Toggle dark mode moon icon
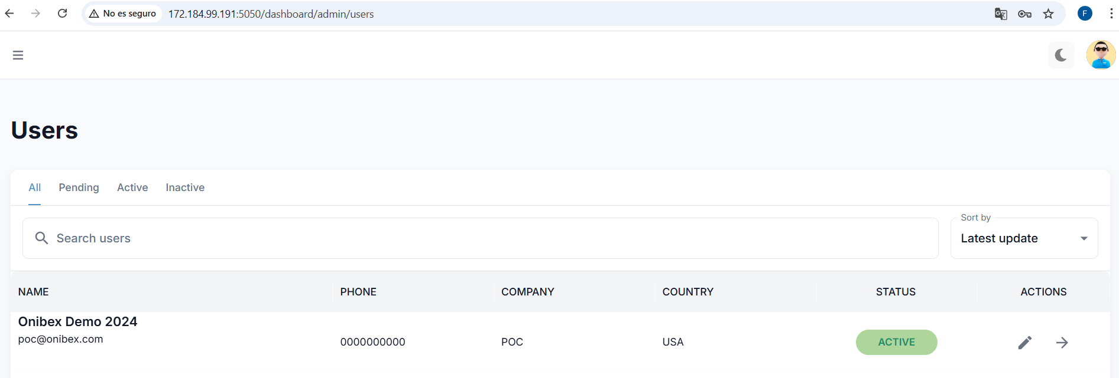 click(x=1061, y=55)
